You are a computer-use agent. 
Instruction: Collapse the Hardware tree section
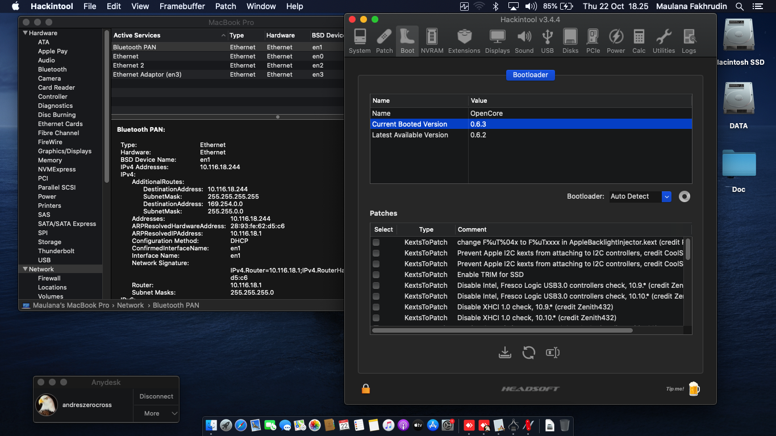[x=26, y=33]
